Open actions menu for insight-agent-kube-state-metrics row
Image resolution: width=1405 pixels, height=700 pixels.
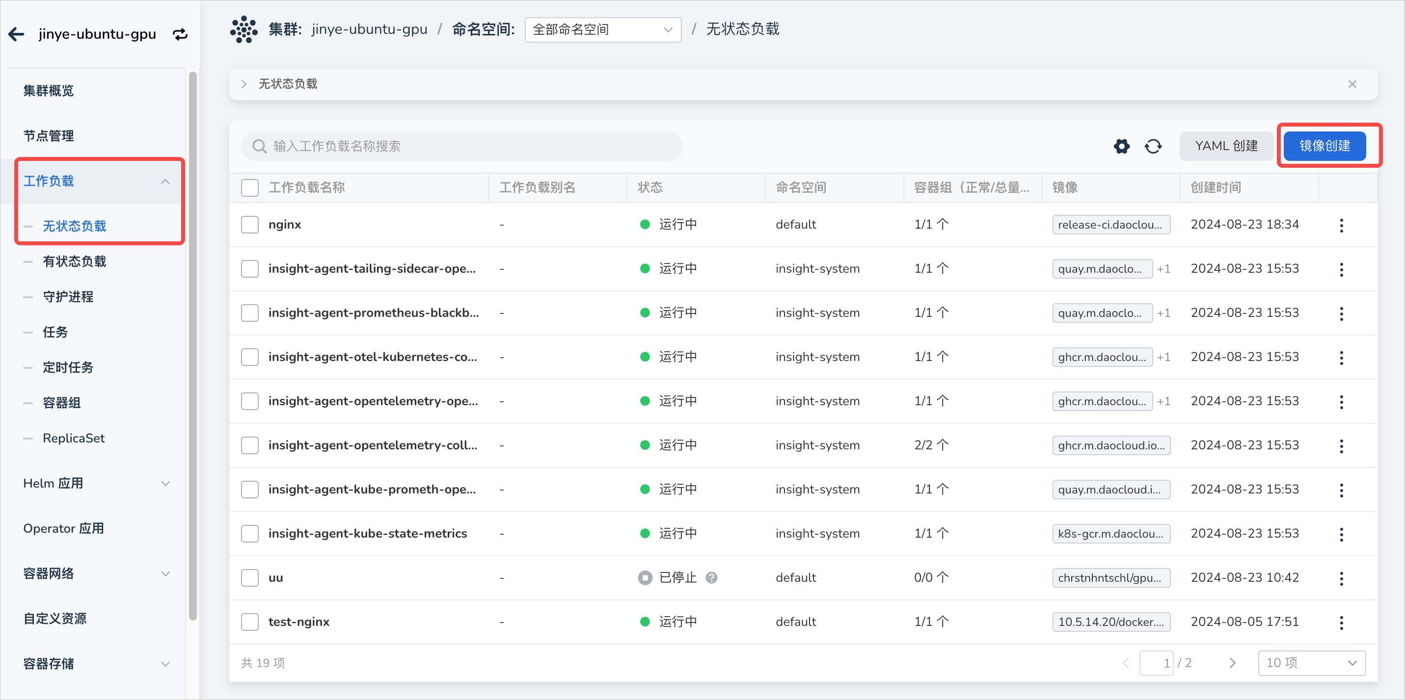pyautogui.click(x=1341, y=534)
